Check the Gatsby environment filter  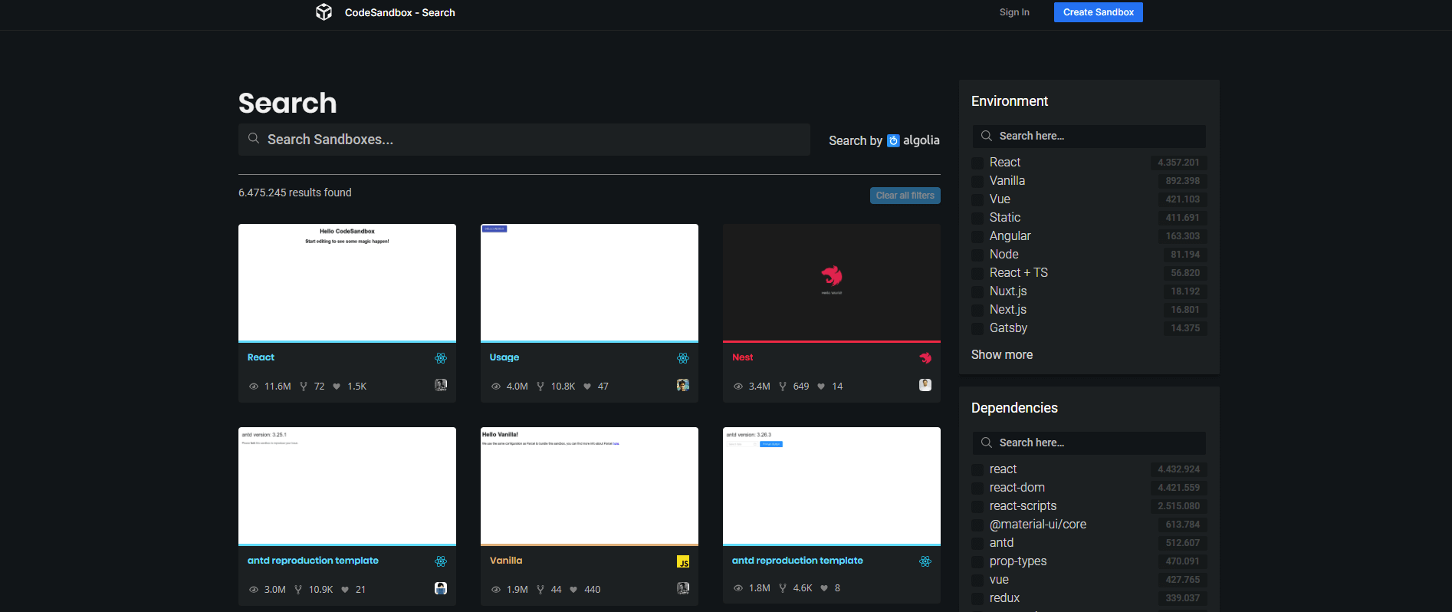pyautogui.click(x=977, y=328)
